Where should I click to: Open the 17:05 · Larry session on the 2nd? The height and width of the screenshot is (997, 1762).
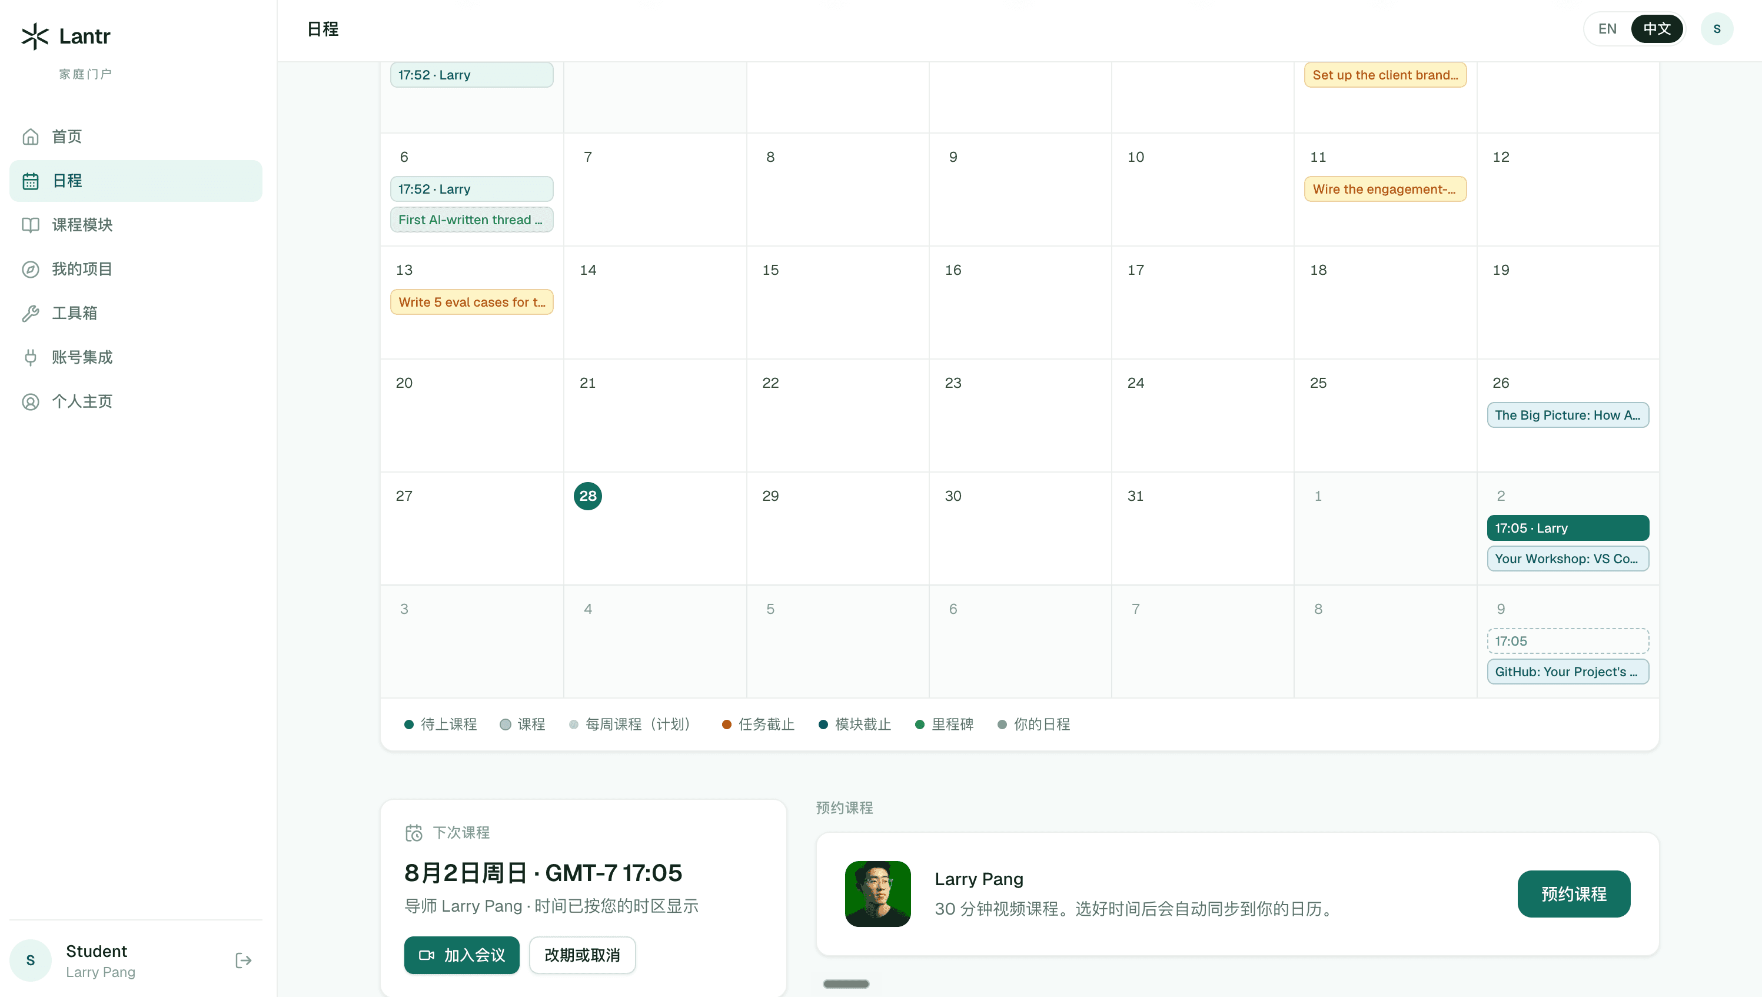[x=1568, y=528]
